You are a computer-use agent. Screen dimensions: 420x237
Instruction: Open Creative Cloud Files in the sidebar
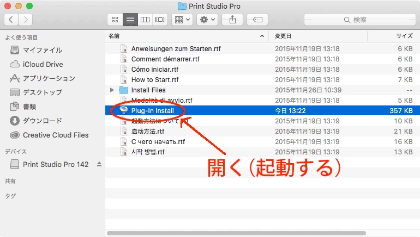(x=49, y=135)
